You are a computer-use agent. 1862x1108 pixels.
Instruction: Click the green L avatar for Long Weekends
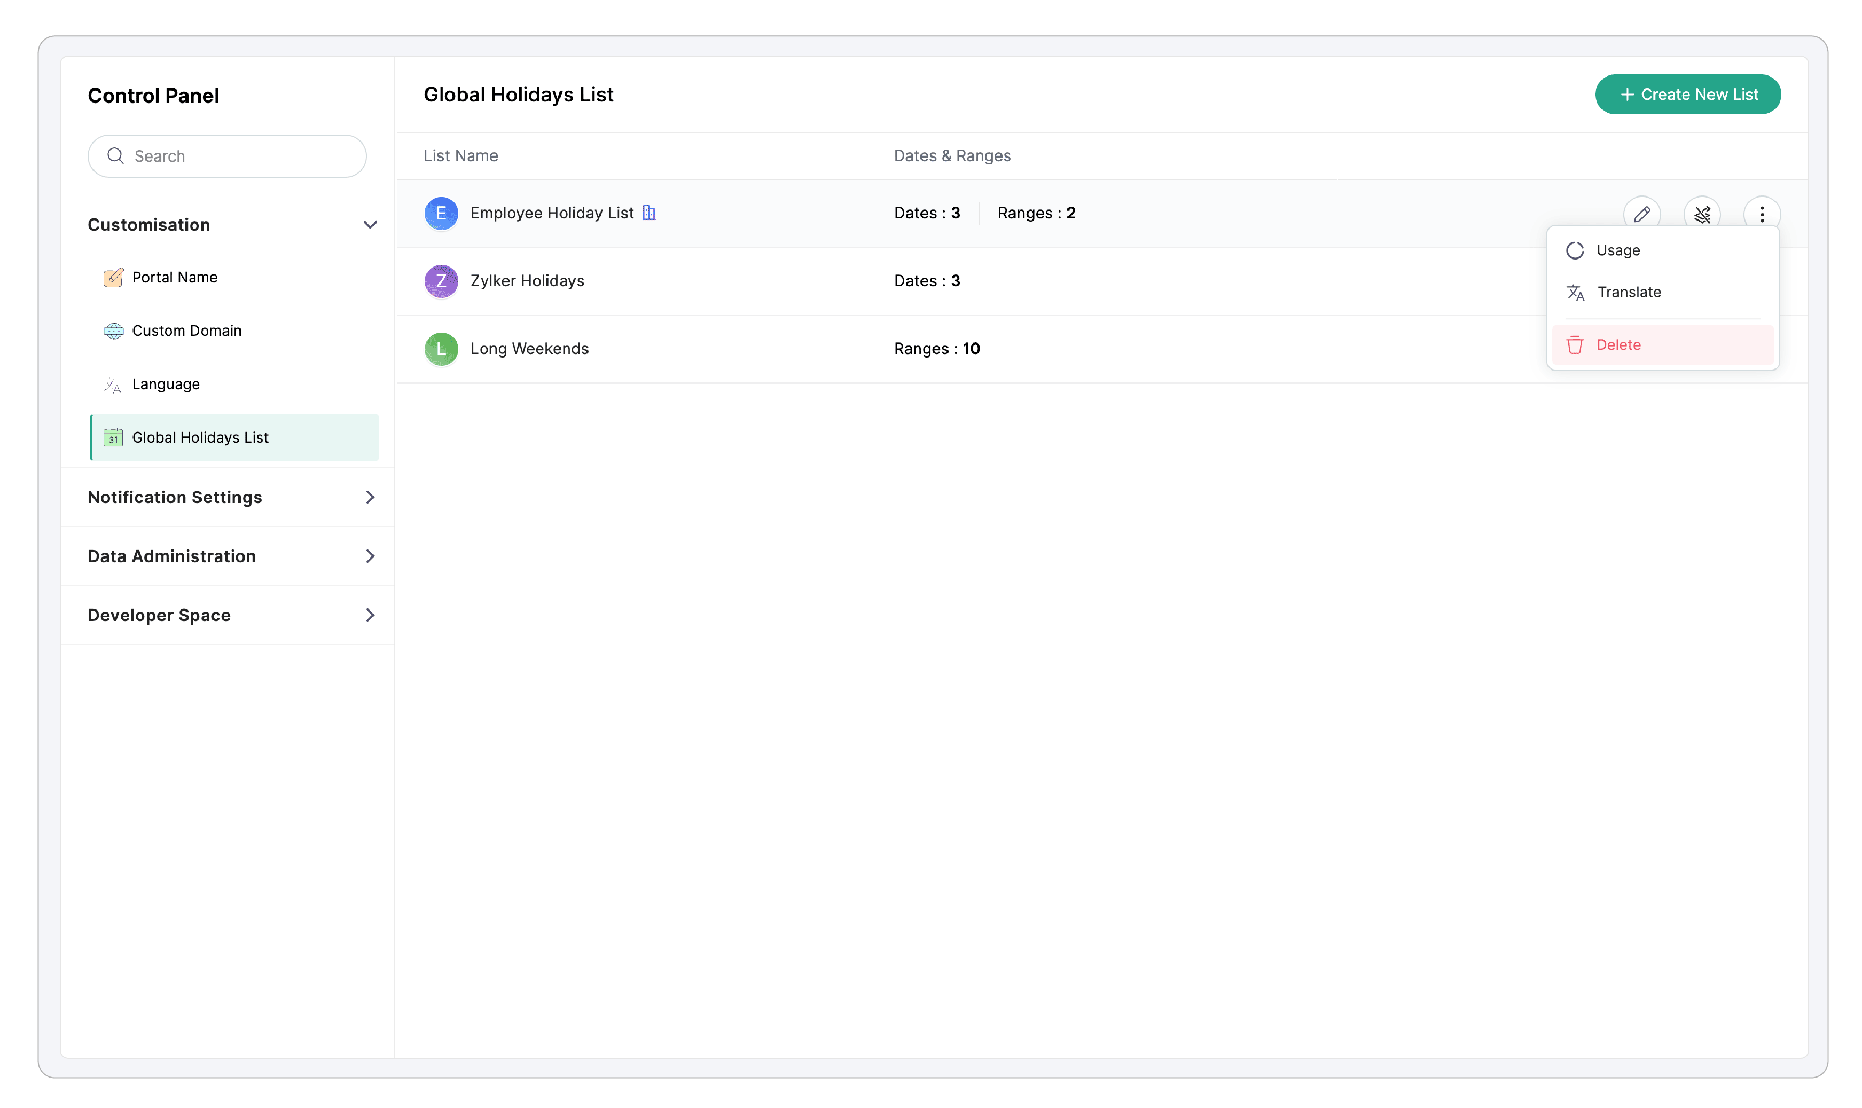(x=441, y=349)
